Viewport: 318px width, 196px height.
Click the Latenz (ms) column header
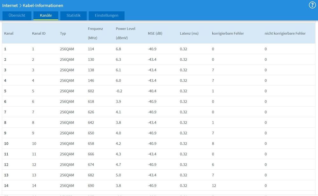coord(189,33)
